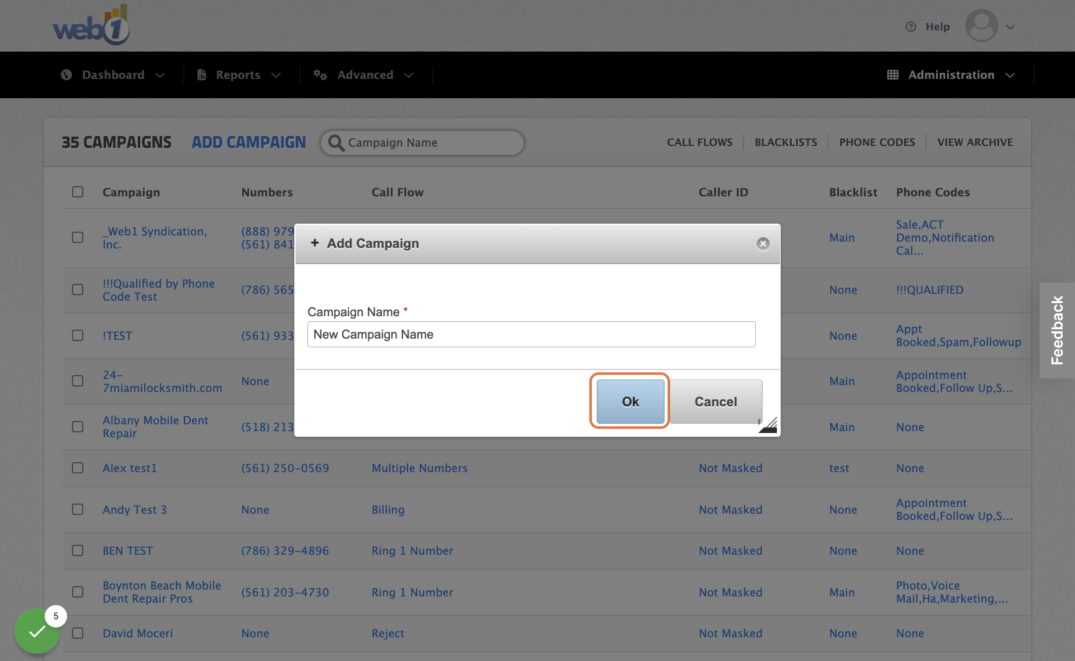Click the user avatar icon
Image resolution: width=1075 pixels, height=661 pixels.
pyautogui.click(x=981, y=26)
